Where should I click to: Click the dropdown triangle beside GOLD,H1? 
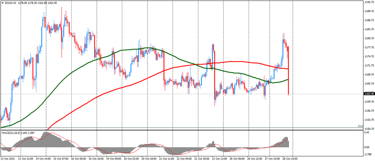pyautogui.click(x=2, y=3)
